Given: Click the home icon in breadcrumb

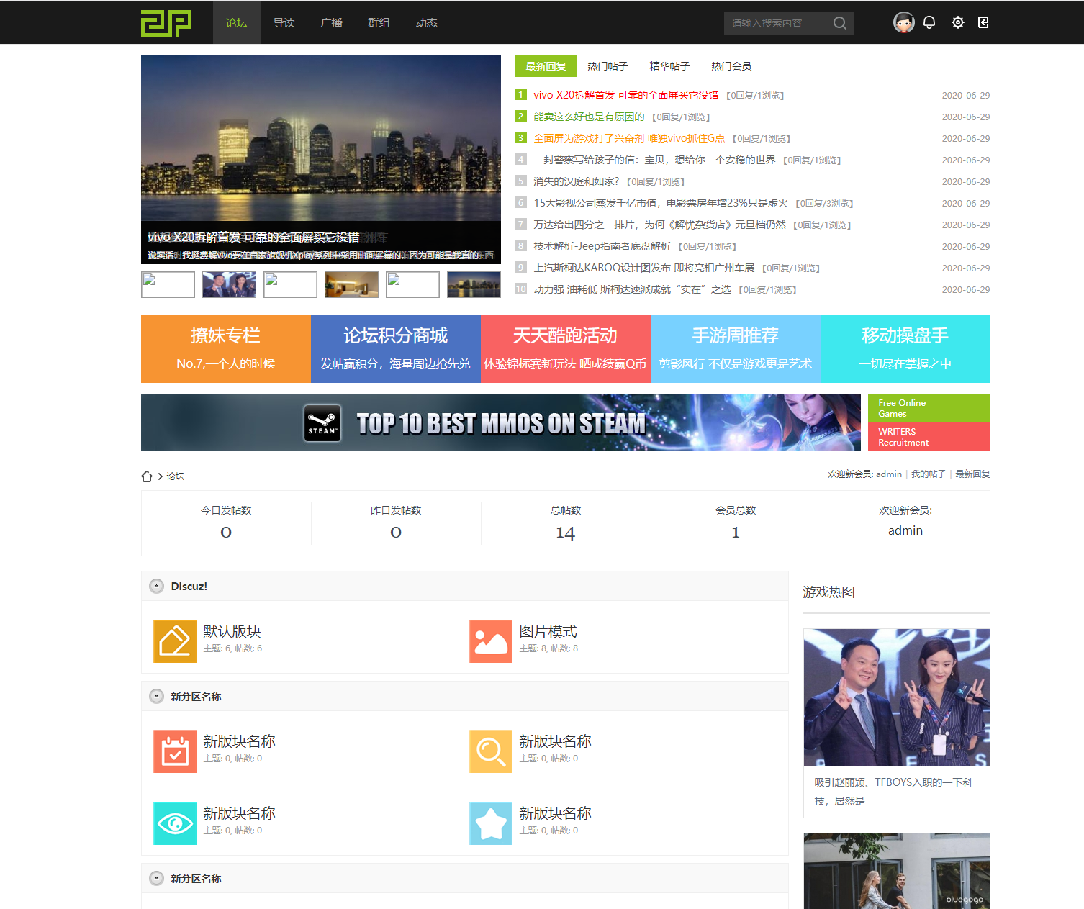Looking at the screenshot, I should (147, 476).
